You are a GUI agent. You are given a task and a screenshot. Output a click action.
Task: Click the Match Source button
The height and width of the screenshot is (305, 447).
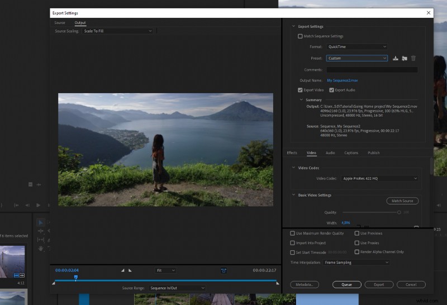click(402, 201)
